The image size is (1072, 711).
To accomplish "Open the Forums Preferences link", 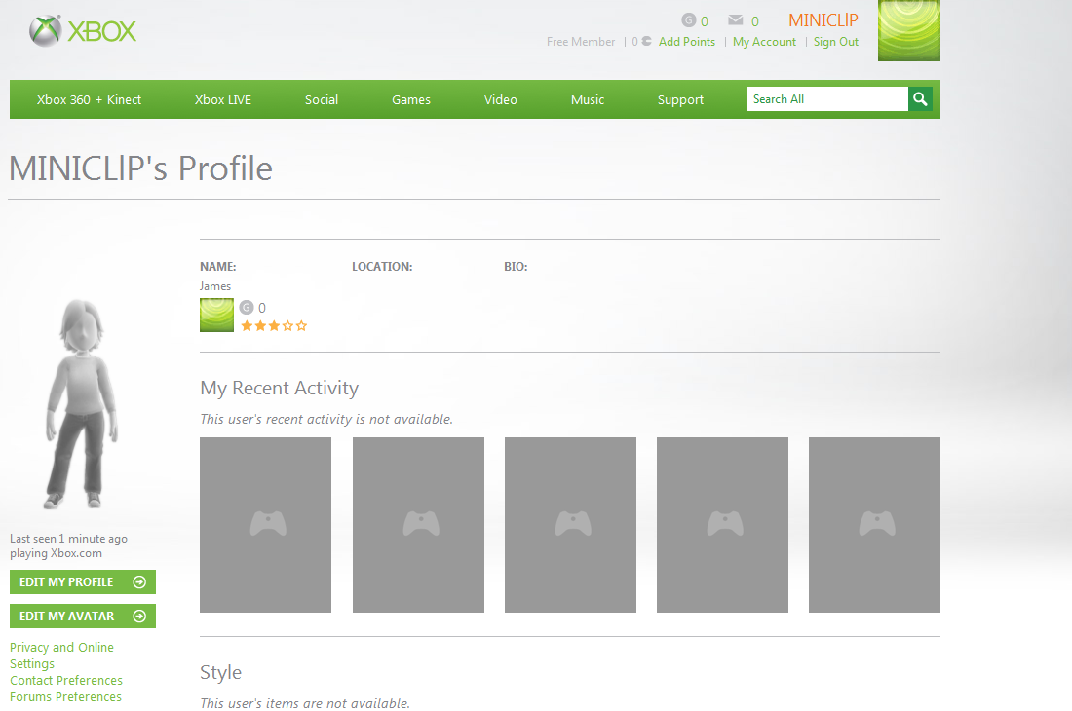I will [x=65, y=696].
